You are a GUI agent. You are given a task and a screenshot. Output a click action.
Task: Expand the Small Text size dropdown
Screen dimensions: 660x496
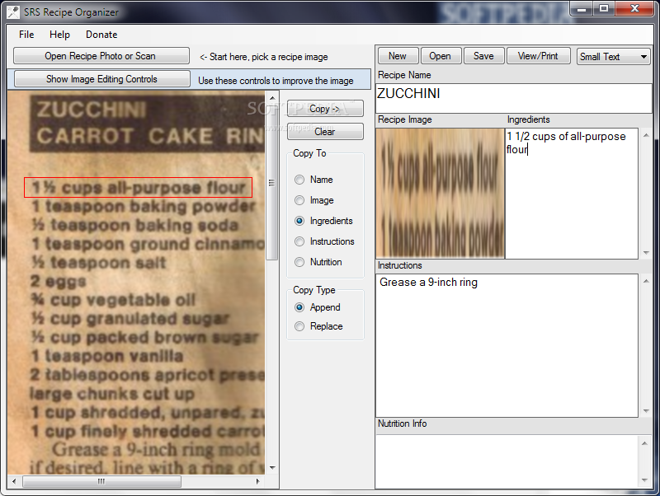click(x=613, y=56)
